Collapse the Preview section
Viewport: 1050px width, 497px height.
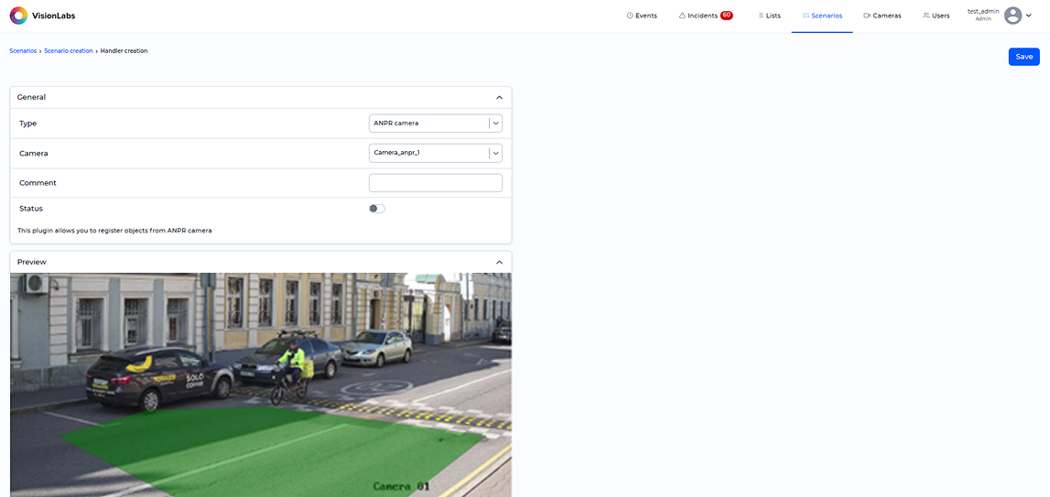[499, 262]
